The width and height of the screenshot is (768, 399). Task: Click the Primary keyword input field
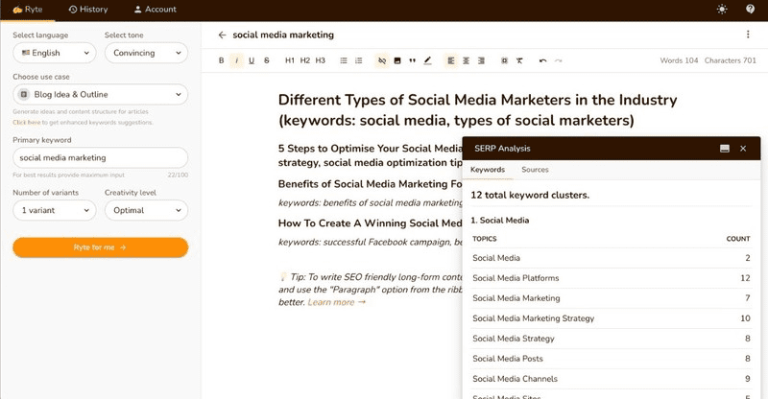101,157
